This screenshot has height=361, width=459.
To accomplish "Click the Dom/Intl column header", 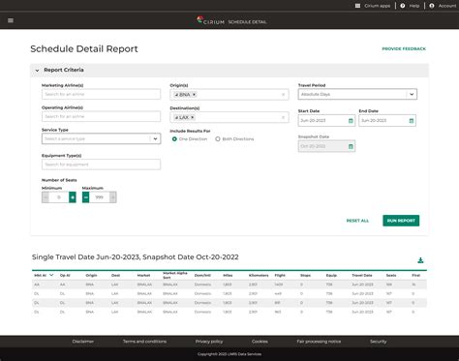I will (x=202, y=275).
